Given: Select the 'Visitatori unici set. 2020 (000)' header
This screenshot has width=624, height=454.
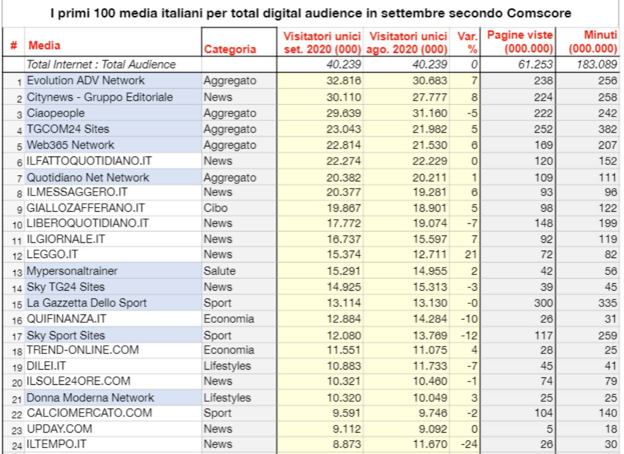Looking at the screenshot, I should [321, 42].
